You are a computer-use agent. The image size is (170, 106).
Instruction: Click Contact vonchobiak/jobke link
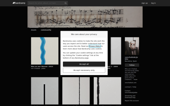click(x=131, y=92)
